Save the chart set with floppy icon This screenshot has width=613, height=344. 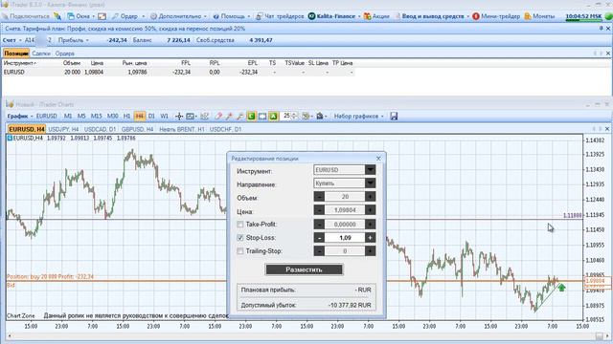(x=394, y=117)
